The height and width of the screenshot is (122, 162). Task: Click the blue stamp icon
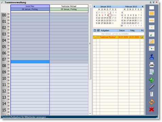[x=151, y=57]
